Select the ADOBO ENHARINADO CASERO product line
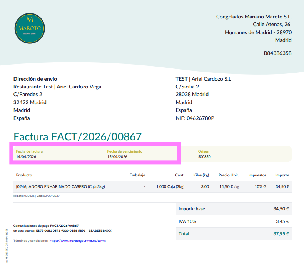304x263 pixels. click(60, 186)
